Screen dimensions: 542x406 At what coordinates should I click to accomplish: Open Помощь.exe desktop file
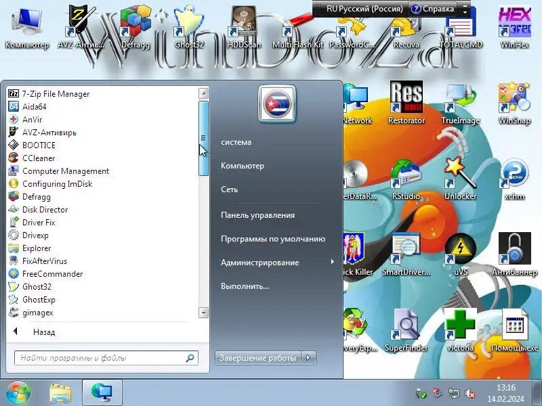coord(514,331)
